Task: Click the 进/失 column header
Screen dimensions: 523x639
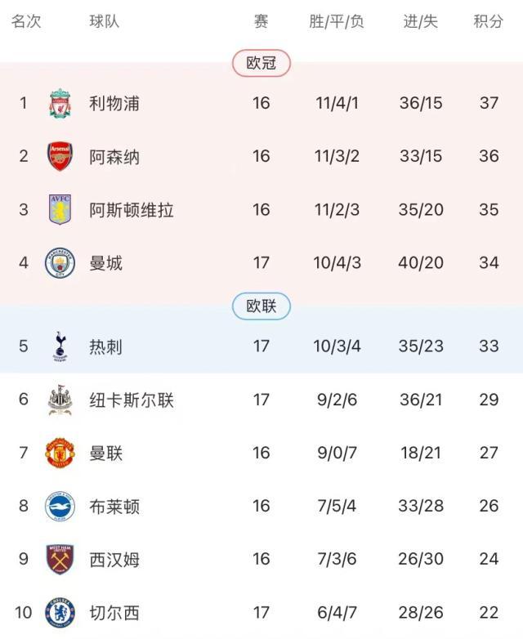Action: pos(421,22)
